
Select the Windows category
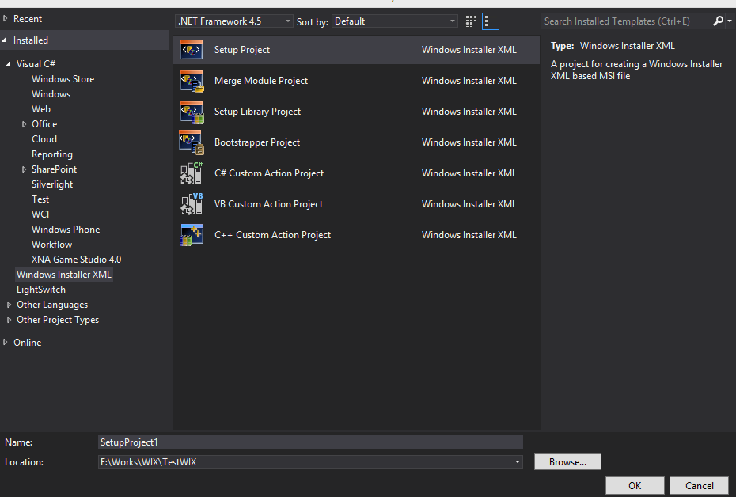51,94
